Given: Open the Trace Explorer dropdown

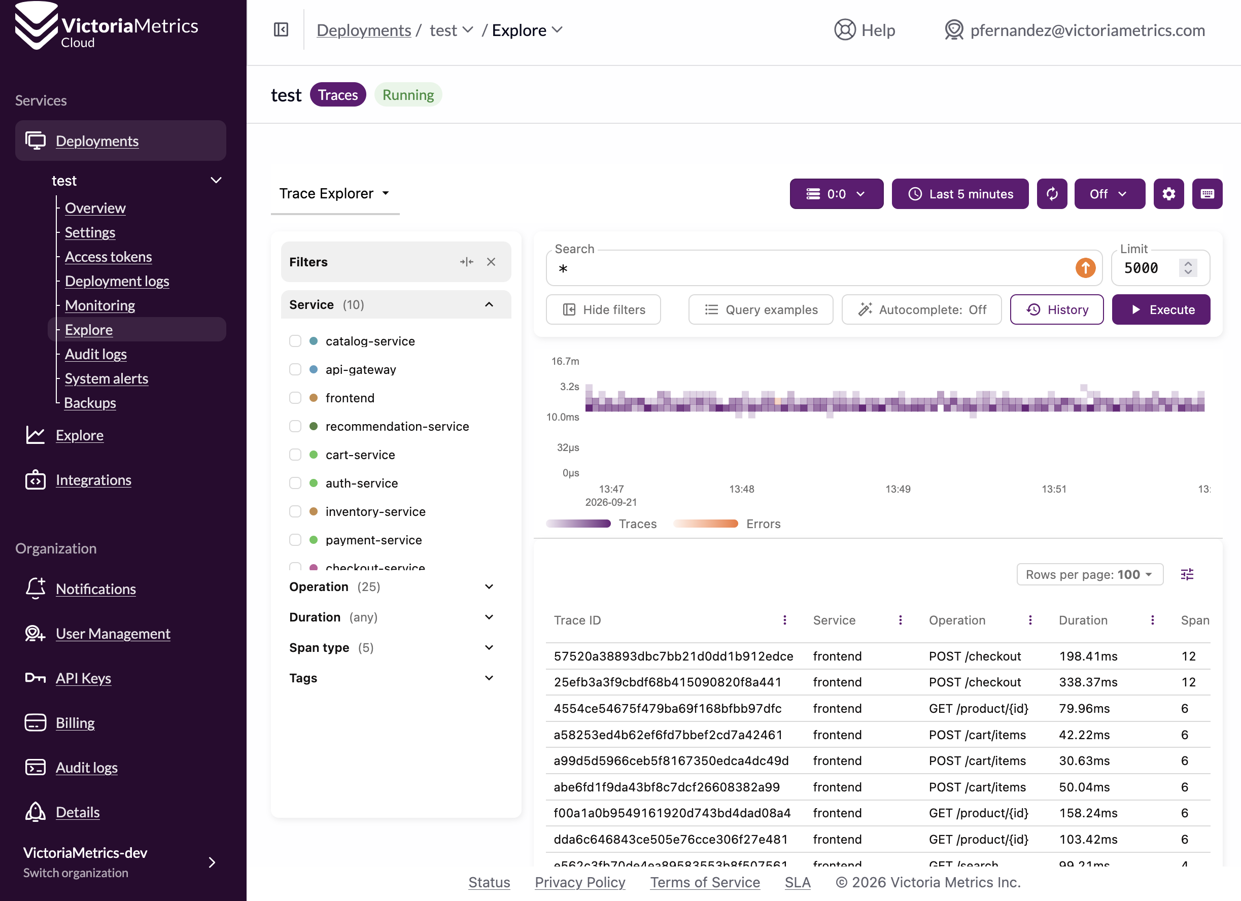Looking at the screenshot, I should click(x=335, y=194).
